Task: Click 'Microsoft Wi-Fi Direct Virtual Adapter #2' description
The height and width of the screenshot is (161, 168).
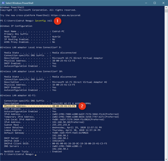Action: 80,82
